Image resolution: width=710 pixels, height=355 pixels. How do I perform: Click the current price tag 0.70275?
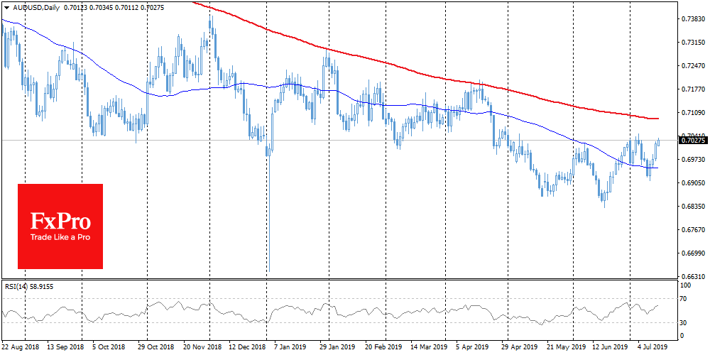693,141
